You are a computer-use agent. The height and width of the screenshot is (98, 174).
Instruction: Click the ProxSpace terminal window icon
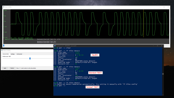[55, 46]
